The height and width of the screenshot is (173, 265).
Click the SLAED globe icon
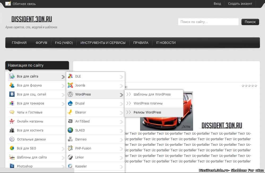(70, 130)
